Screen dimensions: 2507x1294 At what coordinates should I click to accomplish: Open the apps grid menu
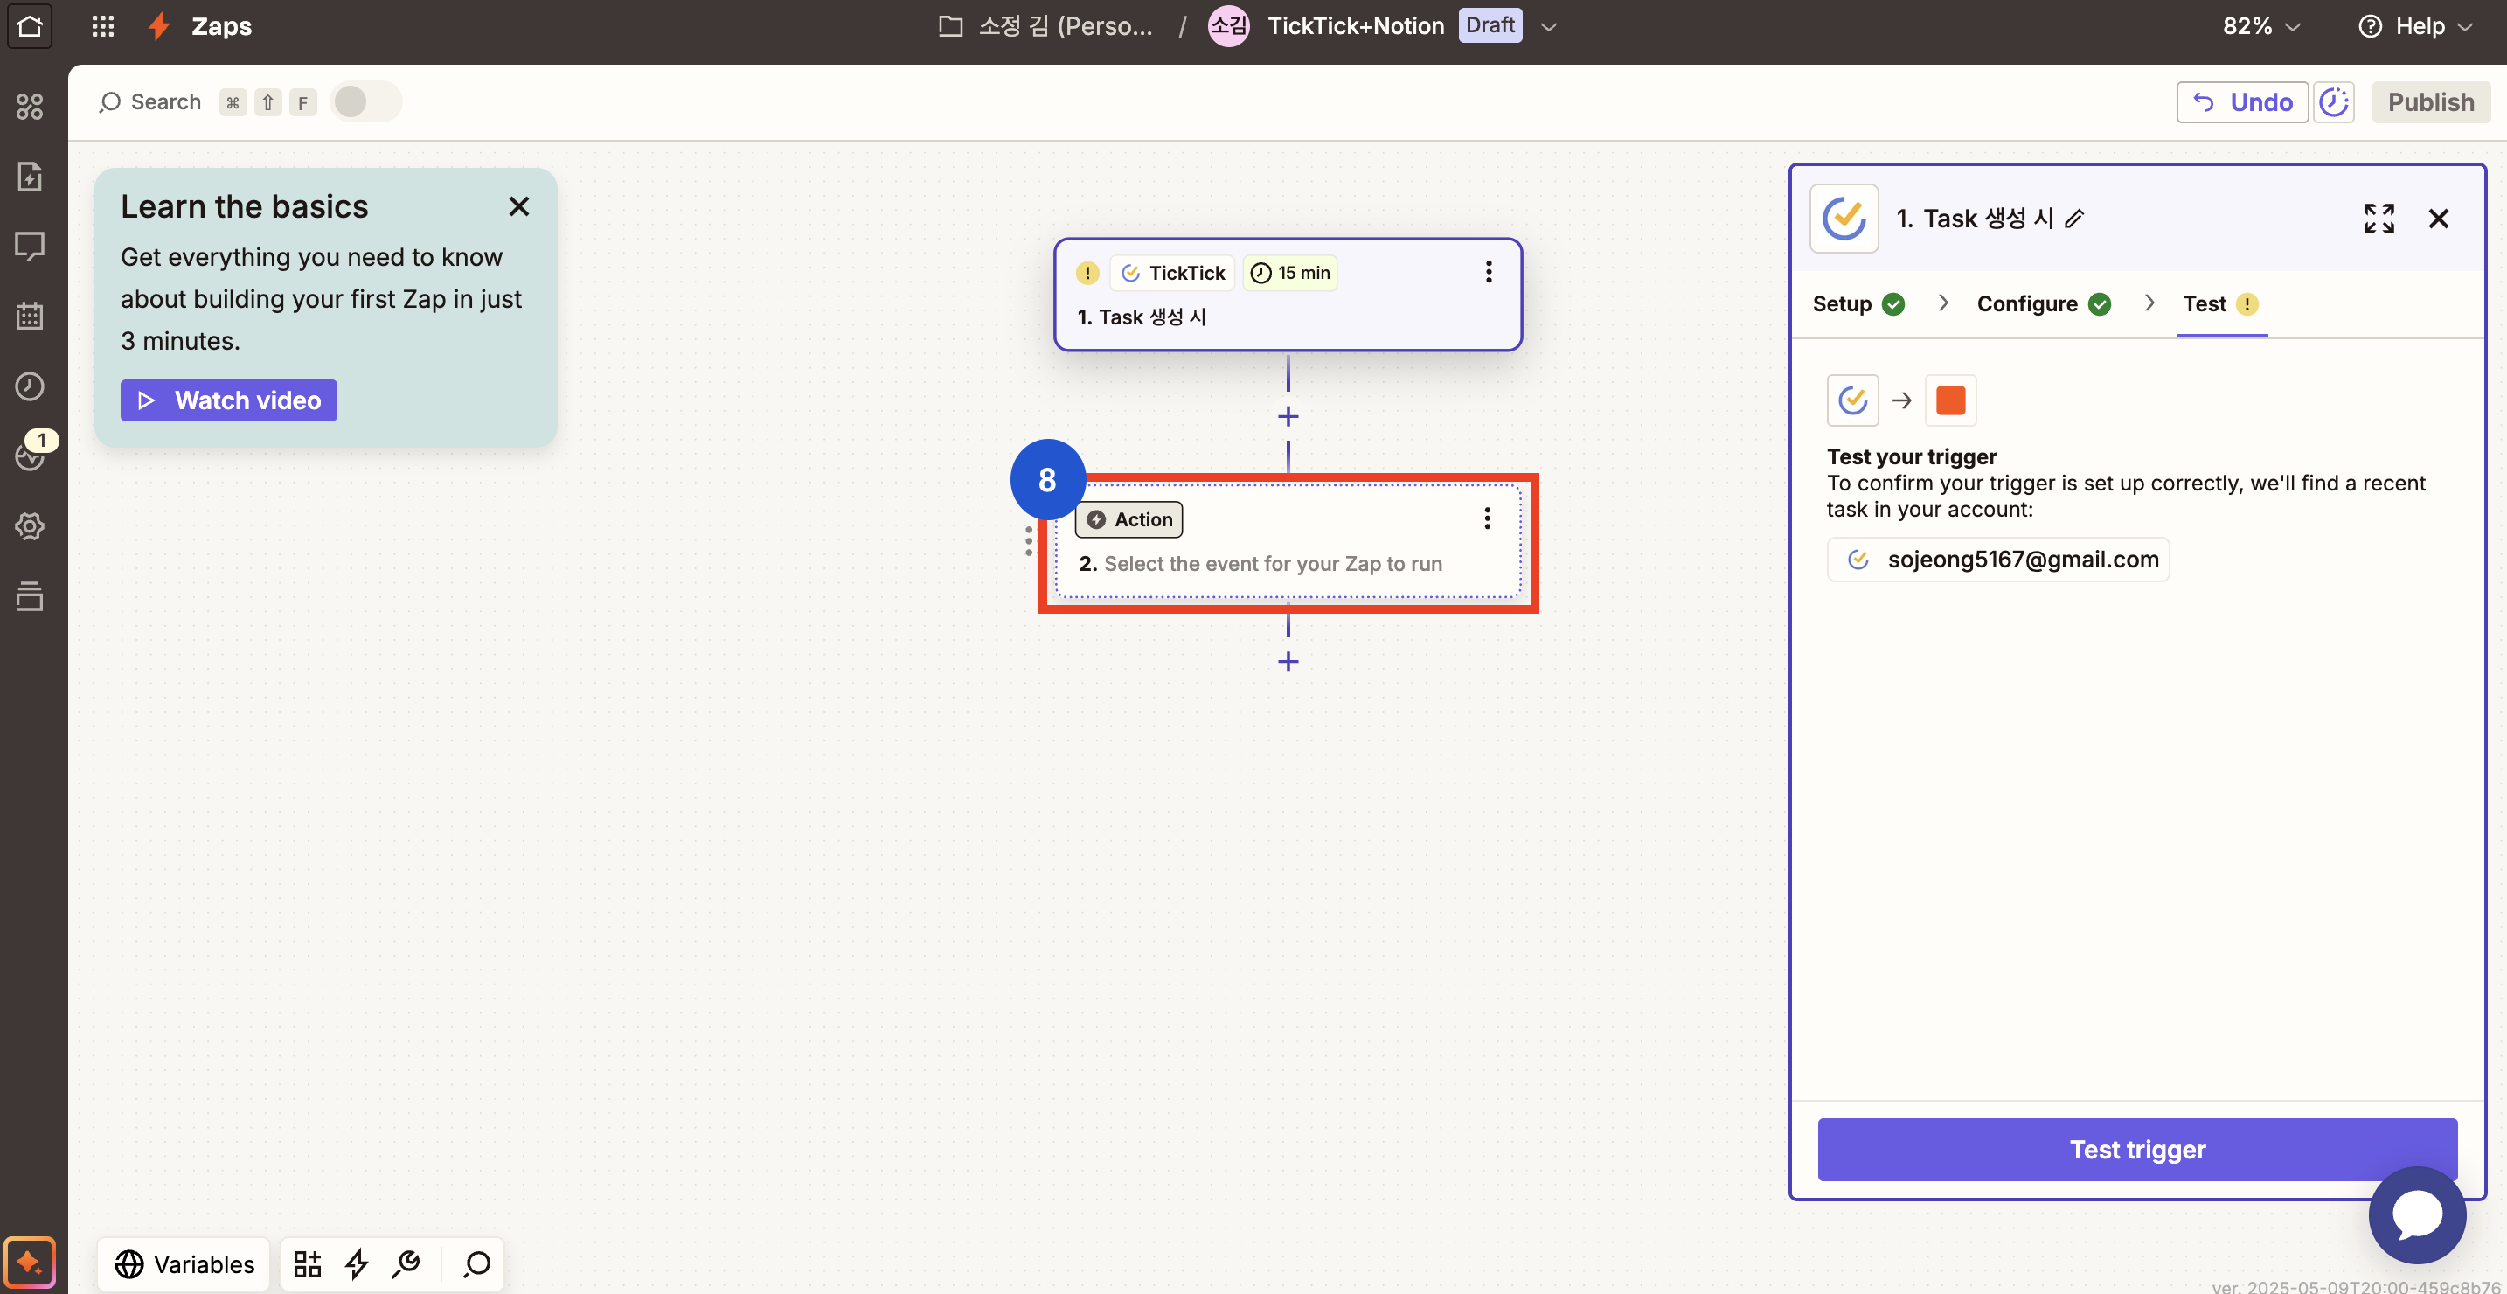[x=103, y=25]
